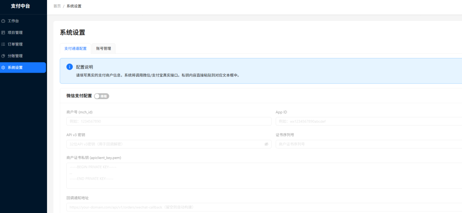This screenshot has height=213, width=462.
Task: Toggle the 微信支付配置 enable switch
Action: [x=102, y=96]
